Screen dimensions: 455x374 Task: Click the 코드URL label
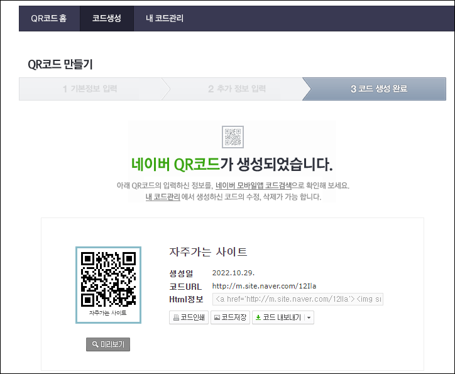[185, 287]
